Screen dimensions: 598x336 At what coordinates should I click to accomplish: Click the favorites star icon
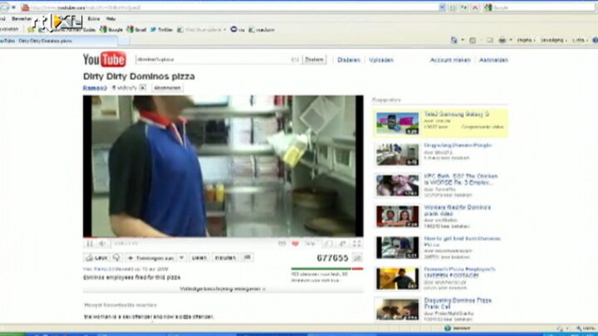[32, 29]
